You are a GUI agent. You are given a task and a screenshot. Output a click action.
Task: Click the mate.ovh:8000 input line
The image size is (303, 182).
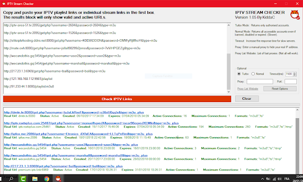pos(72,48)
